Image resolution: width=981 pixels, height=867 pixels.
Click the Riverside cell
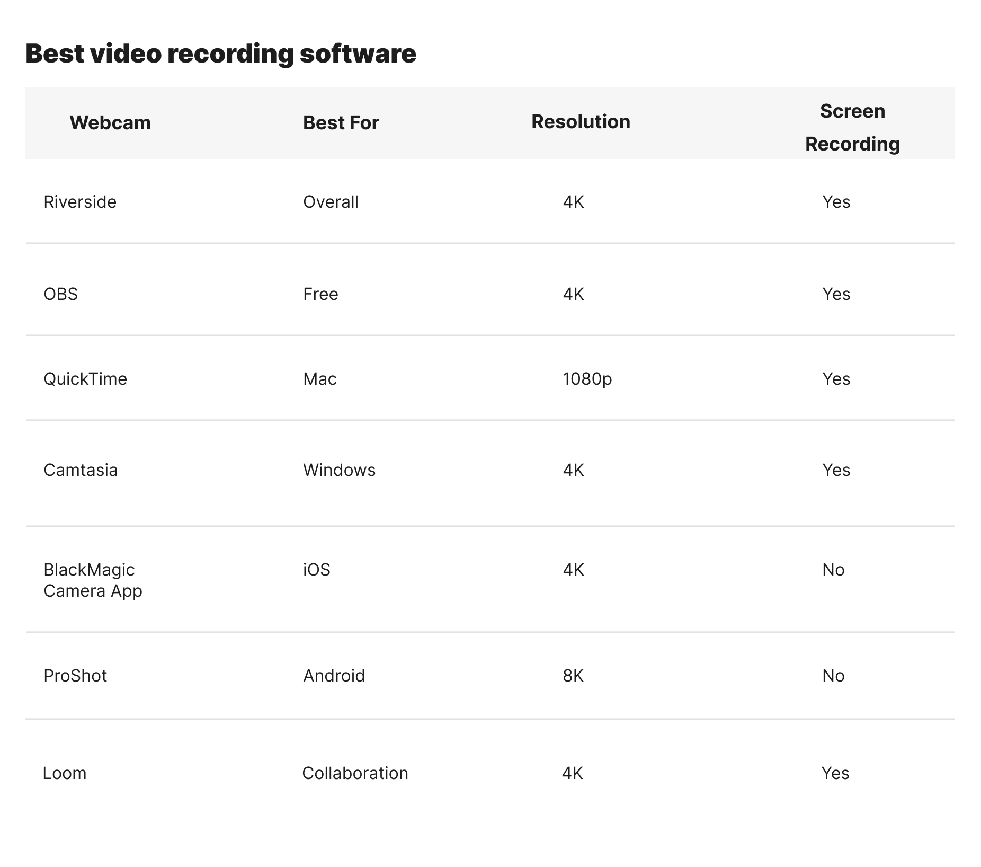80,202
